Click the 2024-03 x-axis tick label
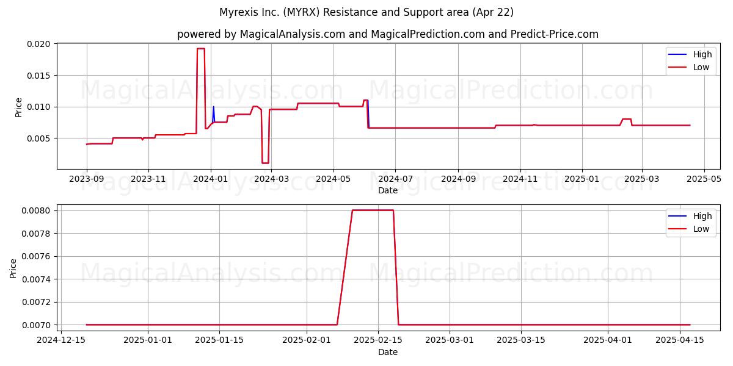This screenshot has height=366, width=733. click(271, 179)
